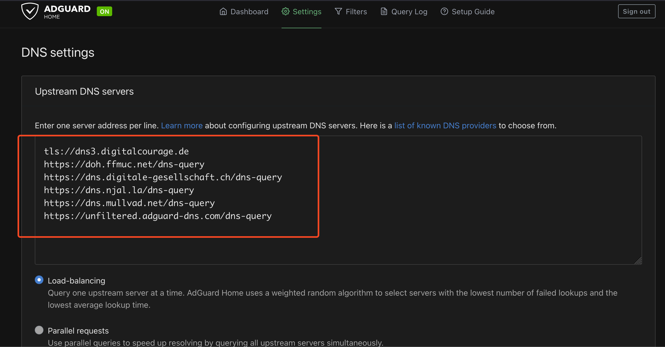Click the Query Log document icon
Image resolution: width=665 pixels, height=347 pixels.
coord(384,12)
